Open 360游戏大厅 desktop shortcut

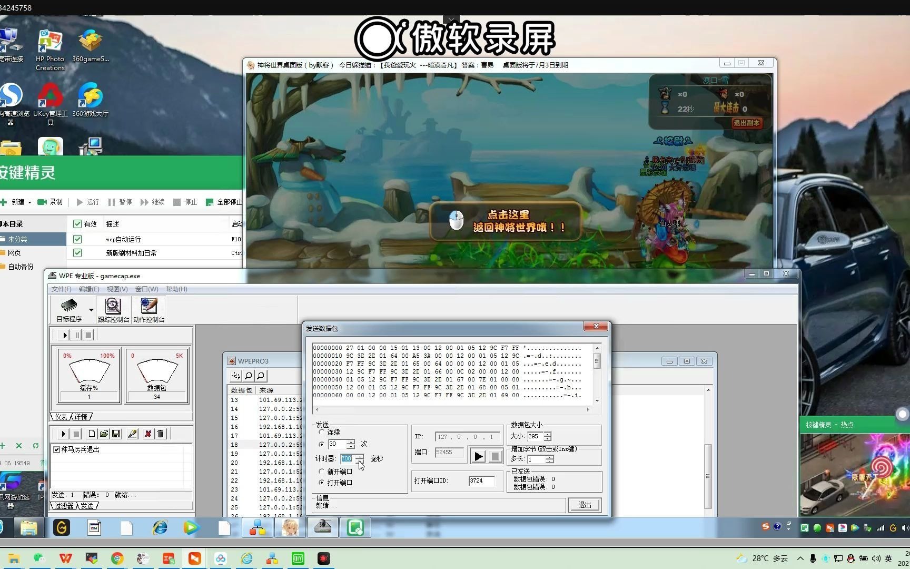click(90, 100)
